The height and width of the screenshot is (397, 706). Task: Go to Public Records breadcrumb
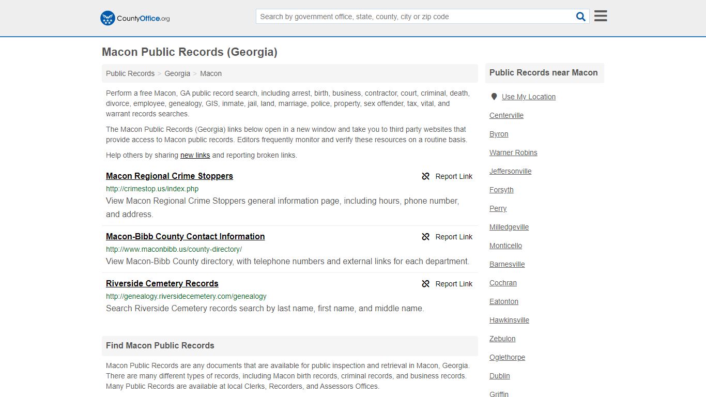coord(130,73)
